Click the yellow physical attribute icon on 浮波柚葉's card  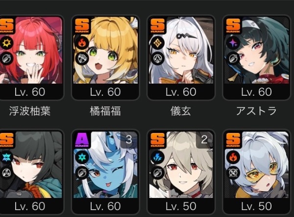(x=7, y=43)
